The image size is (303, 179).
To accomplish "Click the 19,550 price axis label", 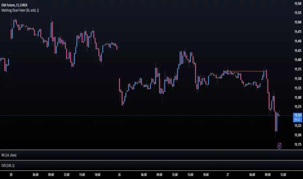I will pyautogui.click(x=298, y=4).
